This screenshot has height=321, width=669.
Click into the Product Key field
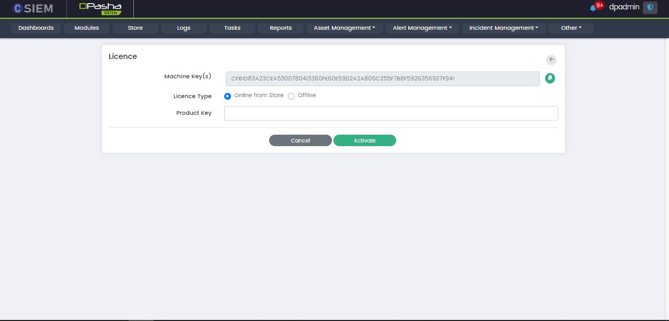tap(390, 113)
